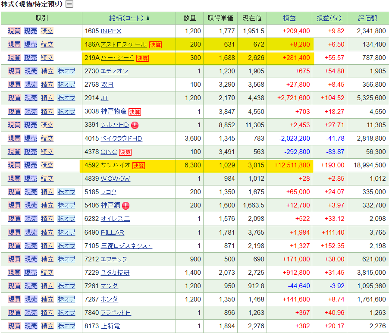This screenshot has width=389, height=333.
Task: Click 現売 button for JT row
Action: 31,98
